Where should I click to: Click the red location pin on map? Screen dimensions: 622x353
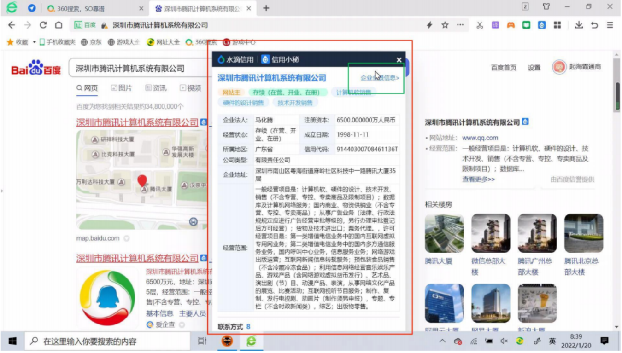click(142, 180)
